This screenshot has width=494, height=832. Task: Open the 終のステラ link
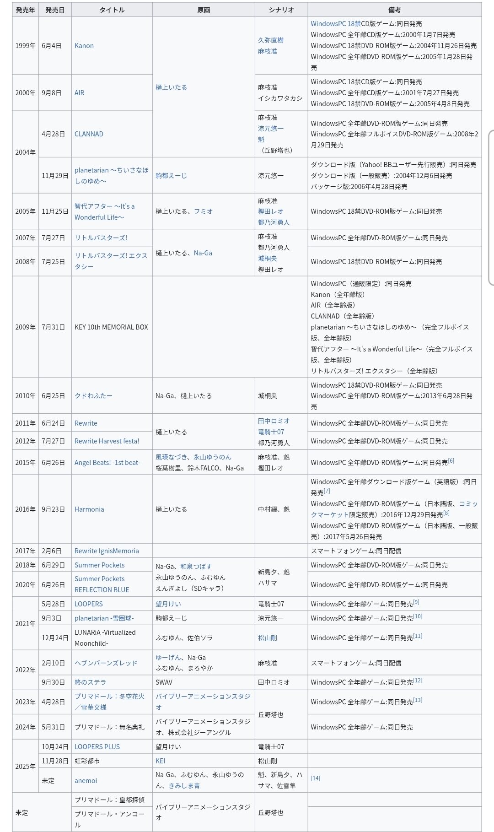point(91,682)
